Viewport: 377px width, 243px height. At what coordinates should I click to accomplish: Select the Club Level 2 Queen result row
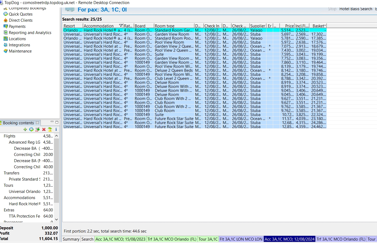[195, 78]
